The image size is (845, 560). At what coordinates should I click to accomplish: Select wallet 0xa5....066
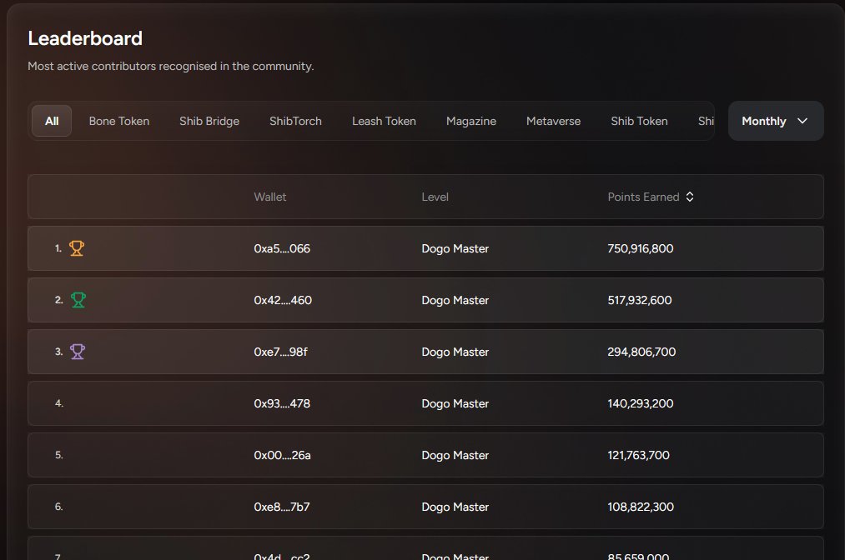pos(282,249)
